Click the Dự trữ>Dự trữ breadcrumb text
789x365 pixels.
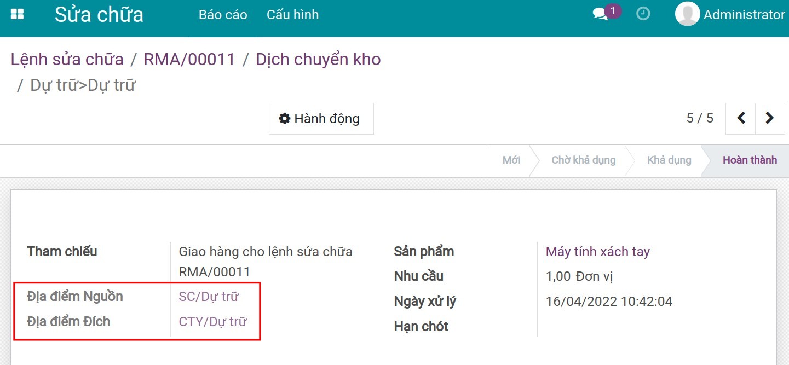coord(83,85)
